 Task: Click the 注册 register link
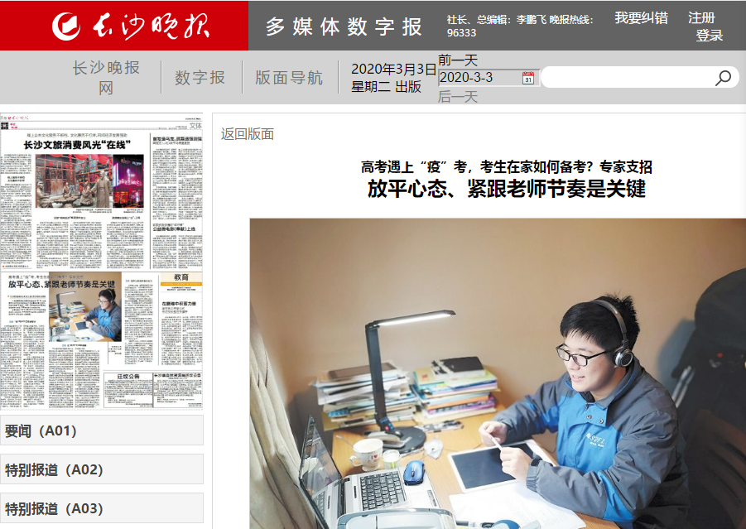(701, 18)
